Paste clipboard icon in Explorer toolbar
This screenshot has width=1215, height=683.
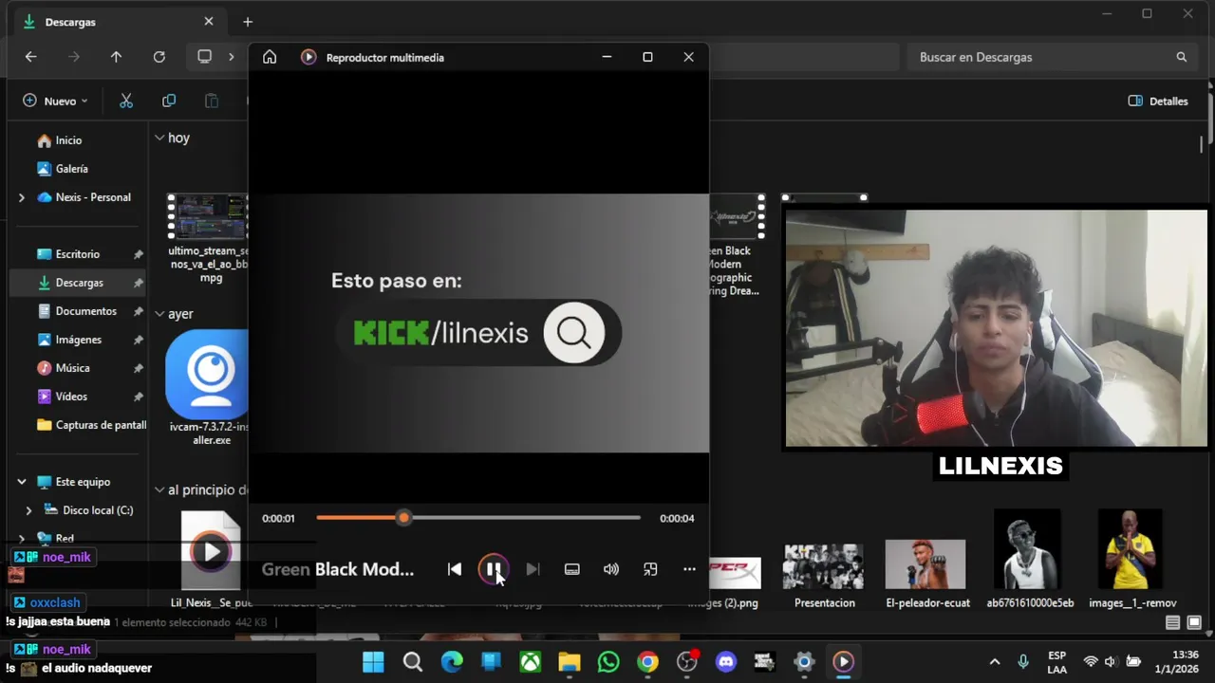point(212,101)
